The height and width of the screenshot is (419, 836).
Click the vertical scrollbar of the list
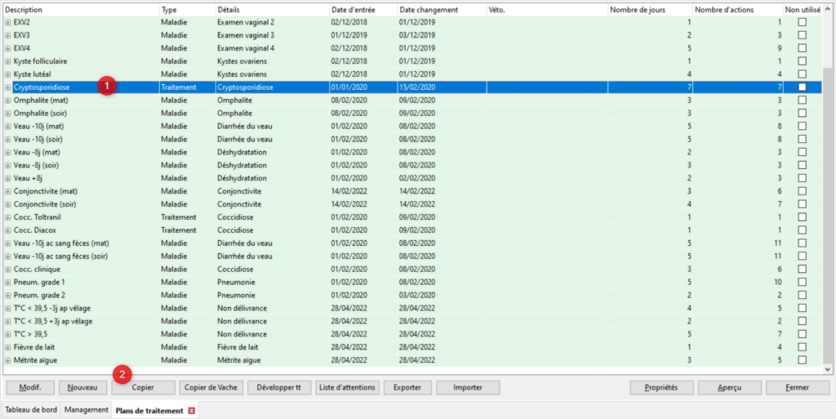click(829, 204)
